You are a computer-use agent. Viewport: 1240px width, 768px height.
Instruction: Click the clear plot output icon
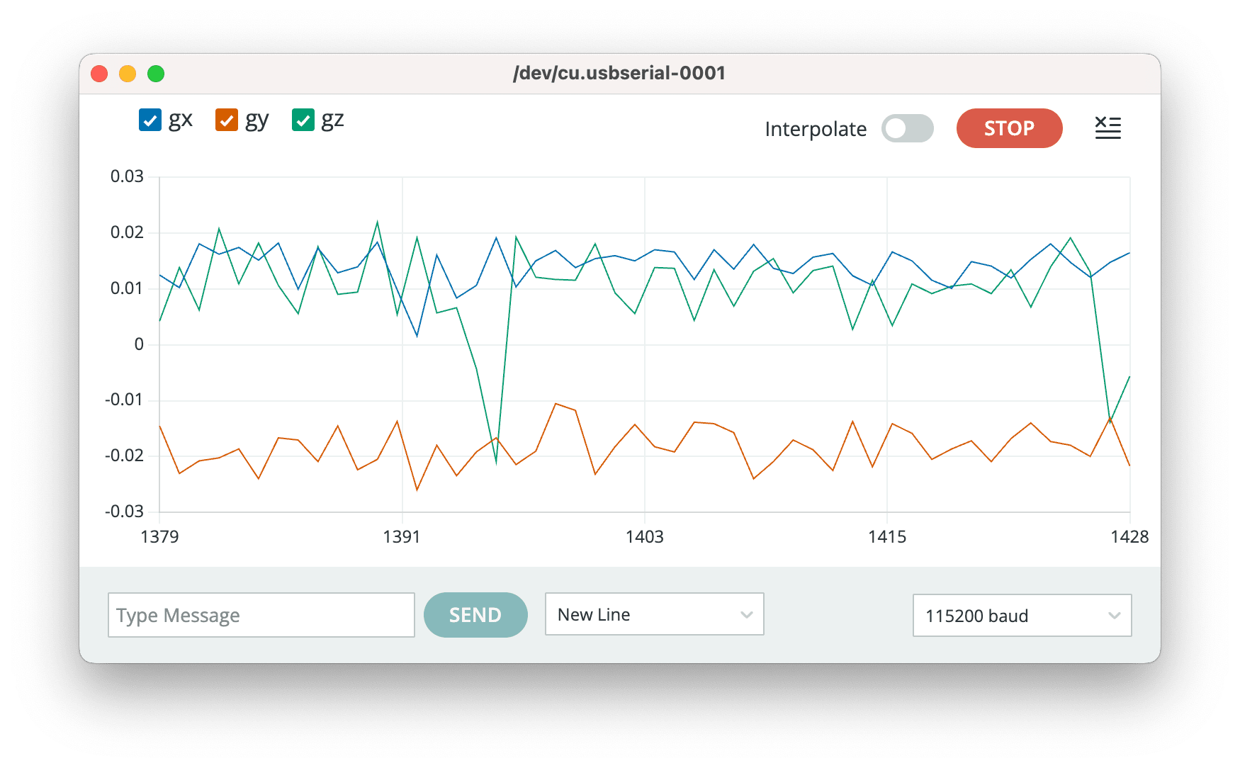pyautogui.click(x=1107, y=128)
